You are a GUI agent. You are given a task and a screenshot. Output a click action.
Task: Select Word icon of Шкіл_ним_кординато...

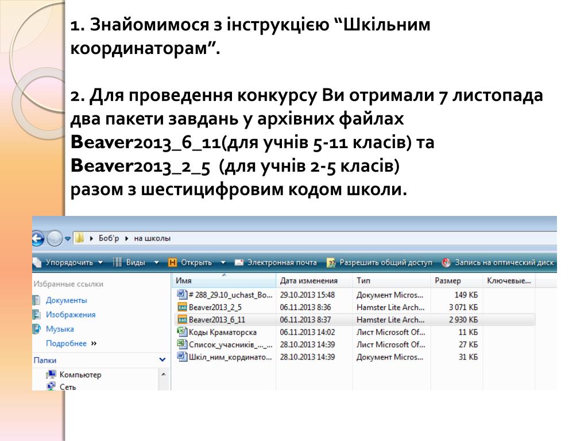182,356
